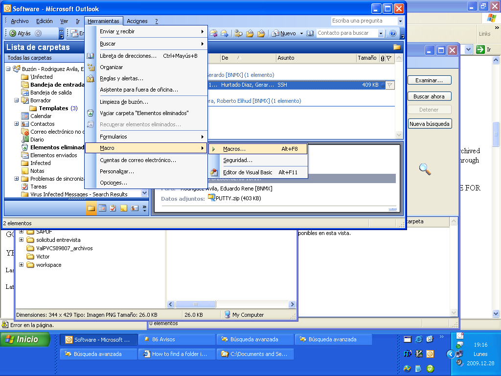Launch Internet Explorer from Quick Launch
501x376 pixels.
click(x=419, y=339)
